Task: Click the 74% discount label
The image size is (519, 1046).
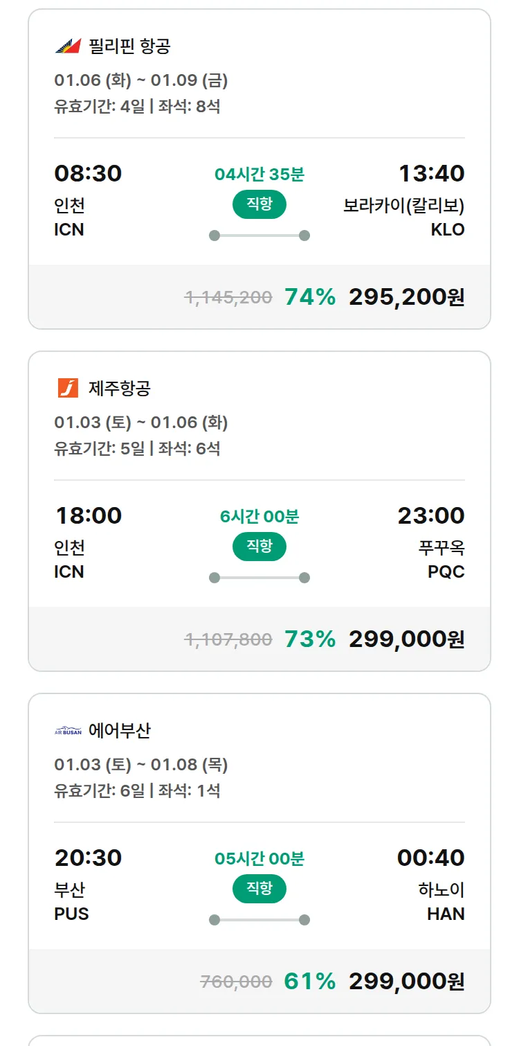Action: 310,297
